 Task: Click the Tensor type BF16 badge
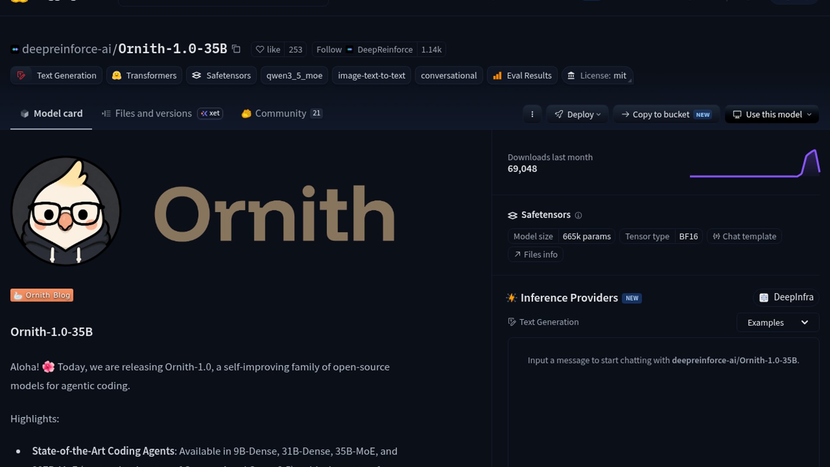661,237
